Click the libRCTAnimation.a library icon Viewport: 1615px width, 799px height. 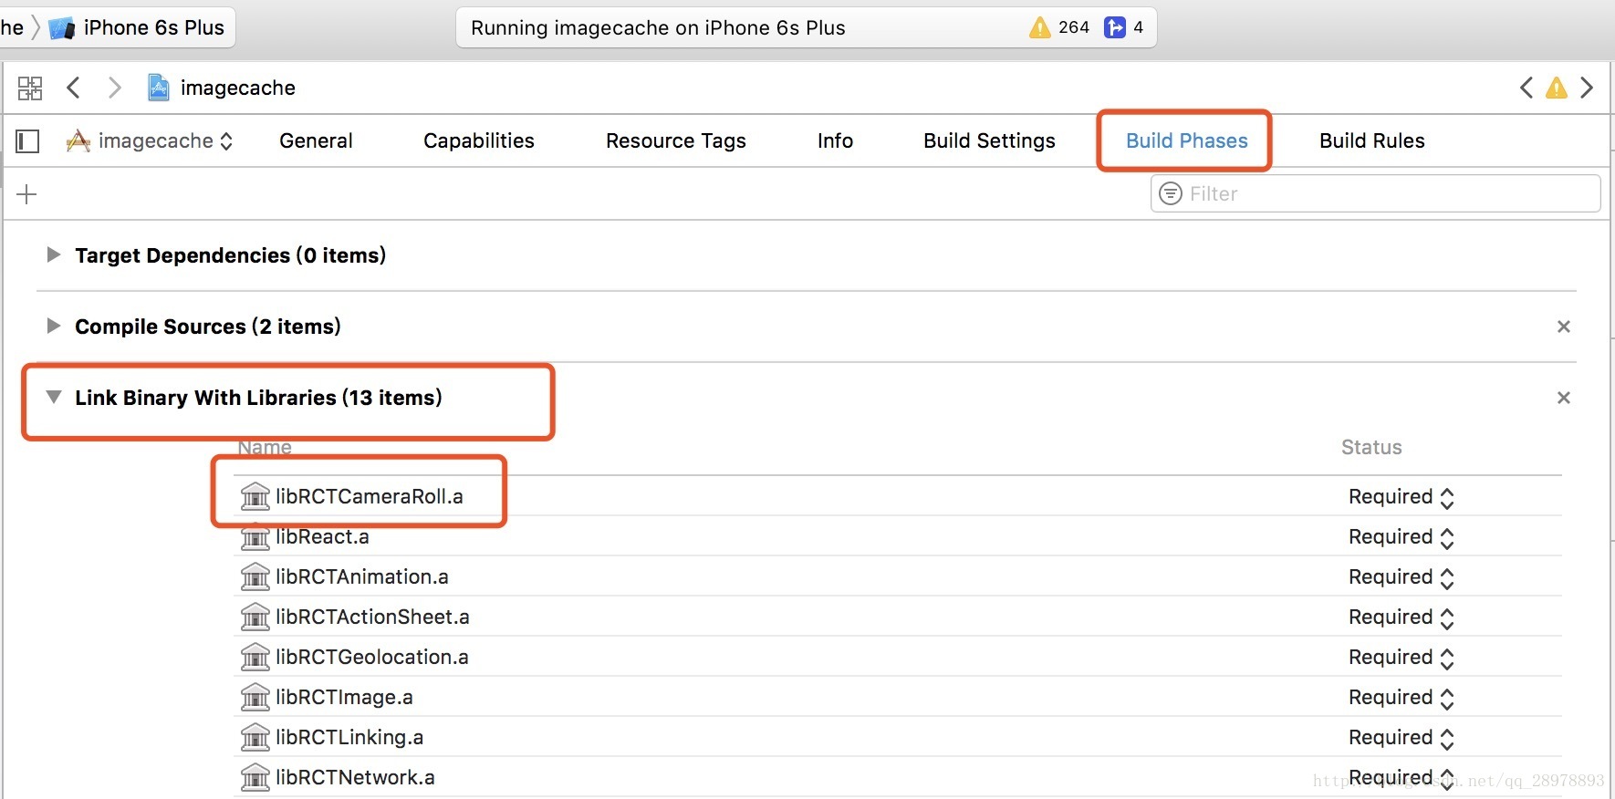tap(255, 576)
